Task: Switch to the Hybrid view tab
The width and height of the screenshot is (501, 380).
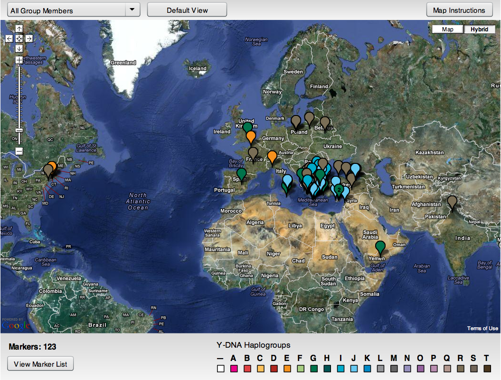Action: point(479,29)
